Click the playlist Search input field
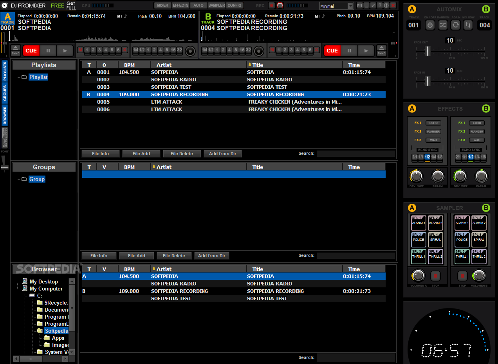The width and height of the screenshot is (498, 364). click(355, 154)
